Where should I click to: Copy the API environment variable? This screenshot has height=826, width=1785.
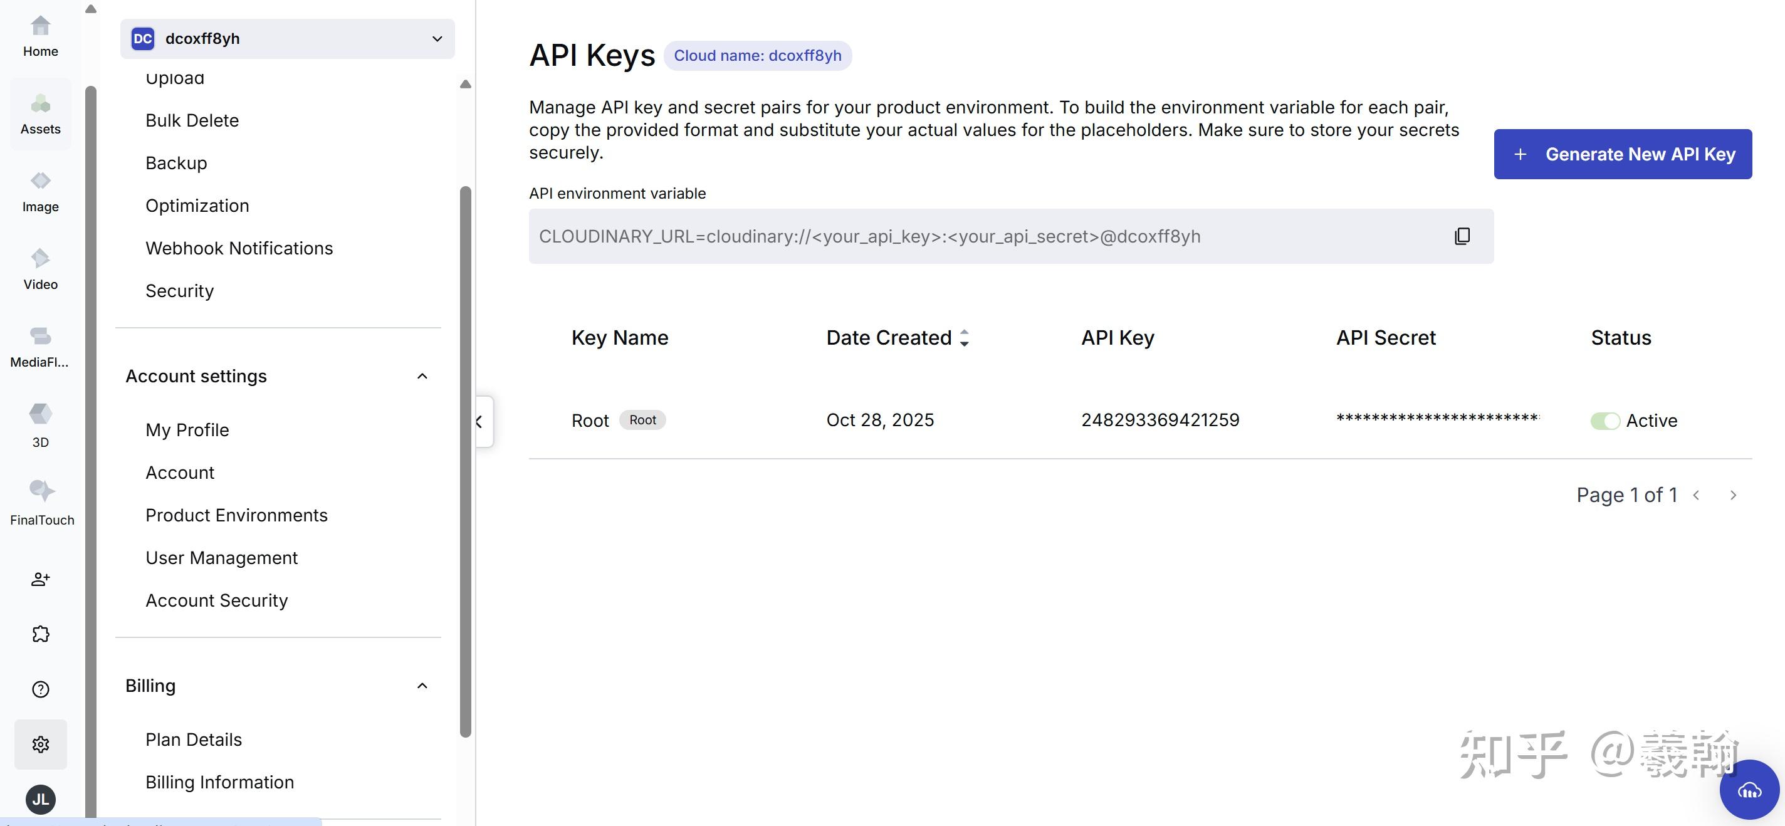coord(1462,236)
